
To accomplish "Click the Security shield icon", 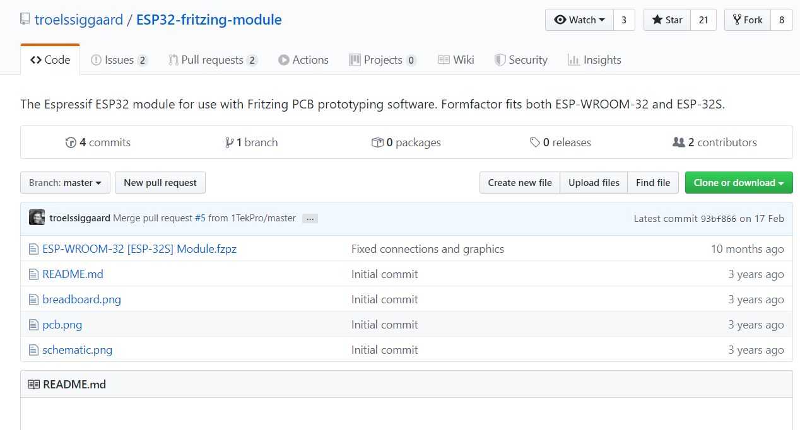I will click(x=500, y=60).
